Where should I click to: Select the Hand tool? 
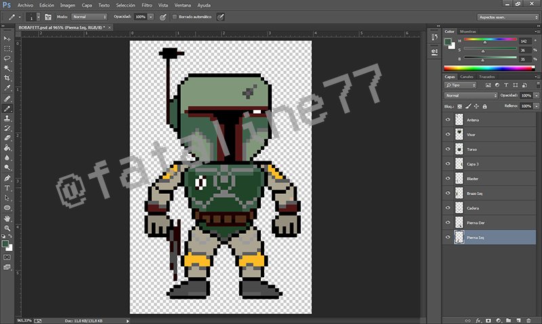click(7, 218)
